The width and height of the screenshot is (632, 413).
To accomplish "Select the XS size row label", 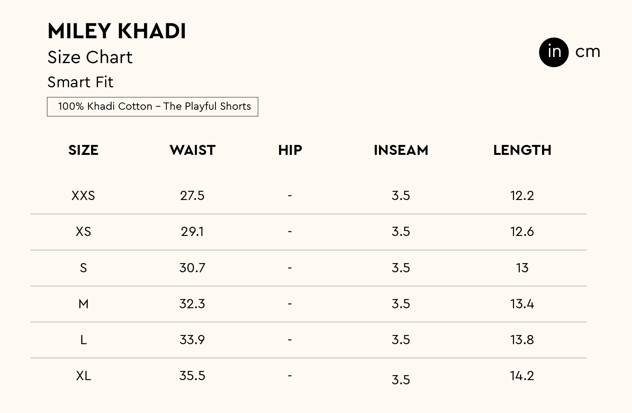I will [83, 232].
